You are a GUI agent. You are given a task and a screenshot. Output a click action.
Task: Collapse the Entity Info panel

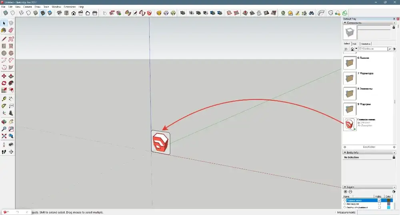345,152
